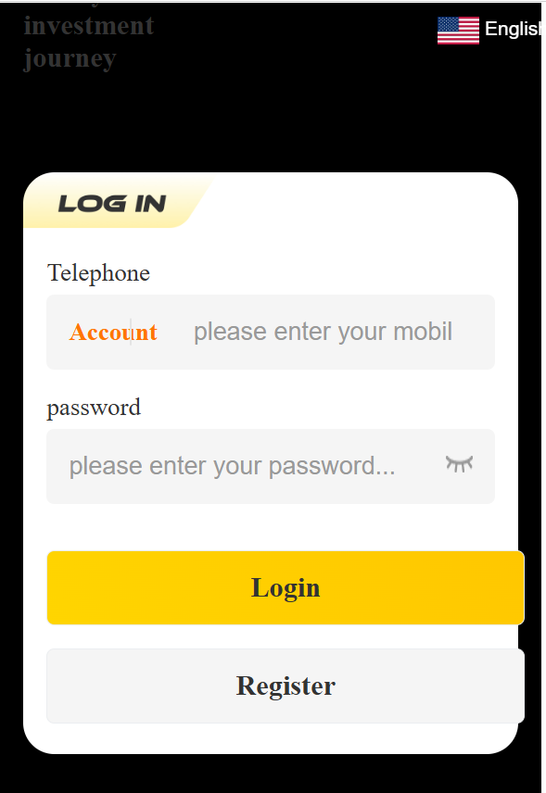
Task: Click the yellow Login button
Action: coord(286,587)
